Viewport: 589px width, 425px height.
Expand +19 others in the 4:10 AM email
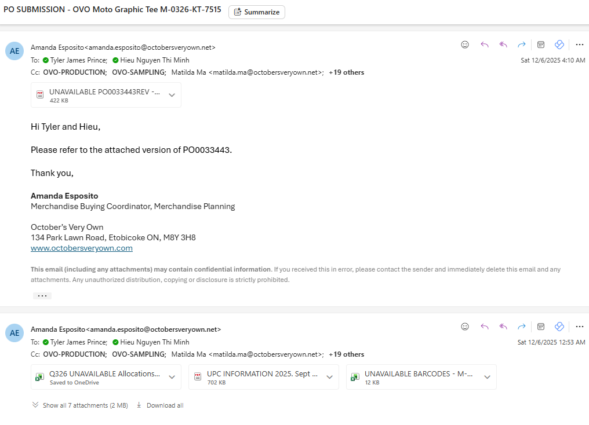346,72
